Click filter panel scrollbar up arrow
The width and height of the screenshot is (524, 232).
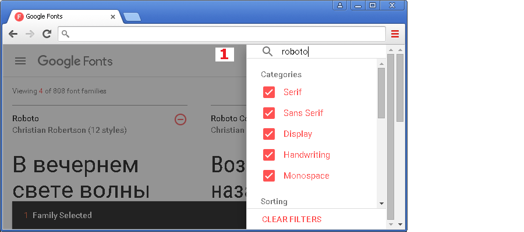click(381, 64)
